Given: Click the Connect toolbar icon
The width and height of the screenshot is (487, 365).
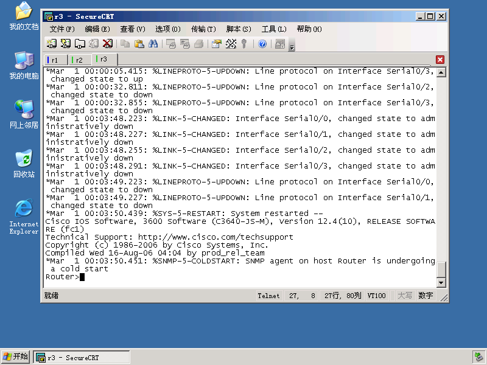Looking at the screenshot, I should [52, 44].
